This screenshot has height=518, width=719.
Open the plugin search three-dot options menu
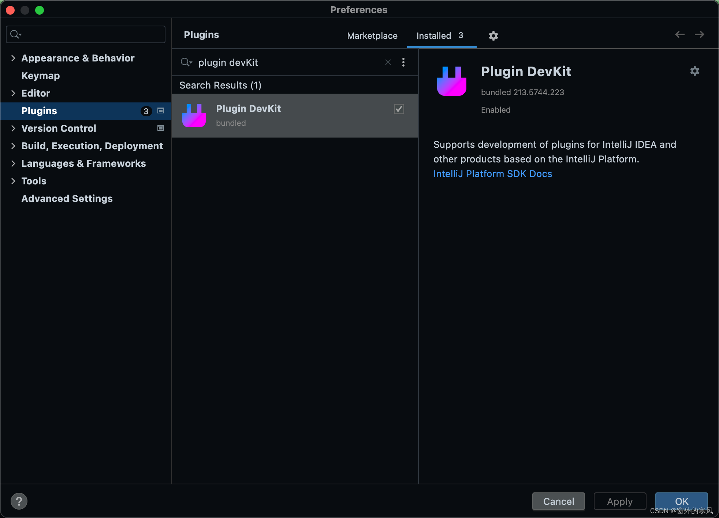point(403,62)
